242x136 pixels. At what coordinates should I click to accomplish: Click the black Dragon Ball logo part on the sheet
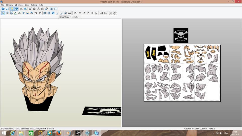point(148,53)
